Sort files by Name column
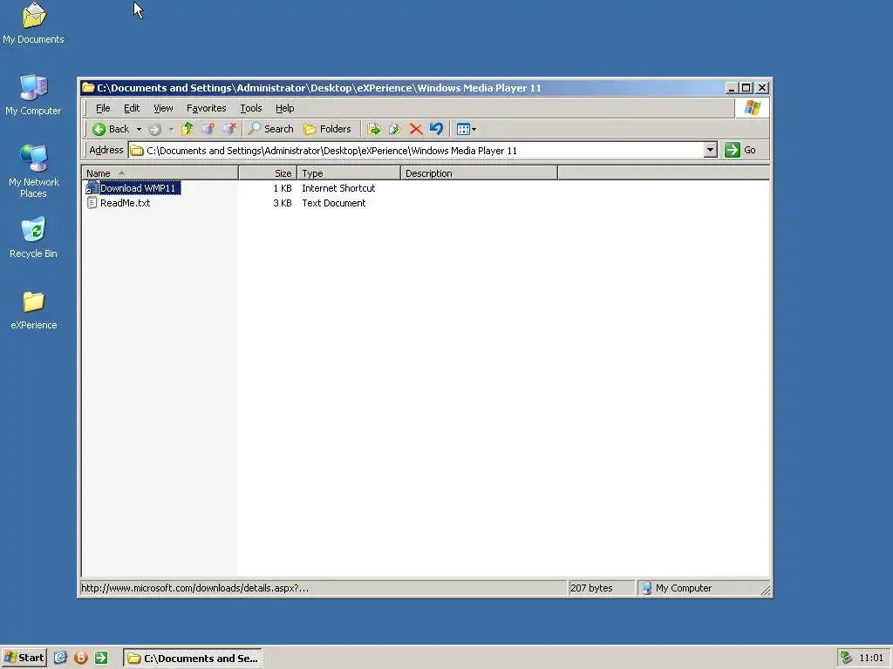Image resolution: width=893 pixels, height=669 pixels. 160,173
